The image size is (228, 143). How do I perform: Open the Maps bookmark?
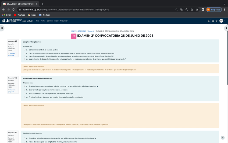tap(32, 15)
